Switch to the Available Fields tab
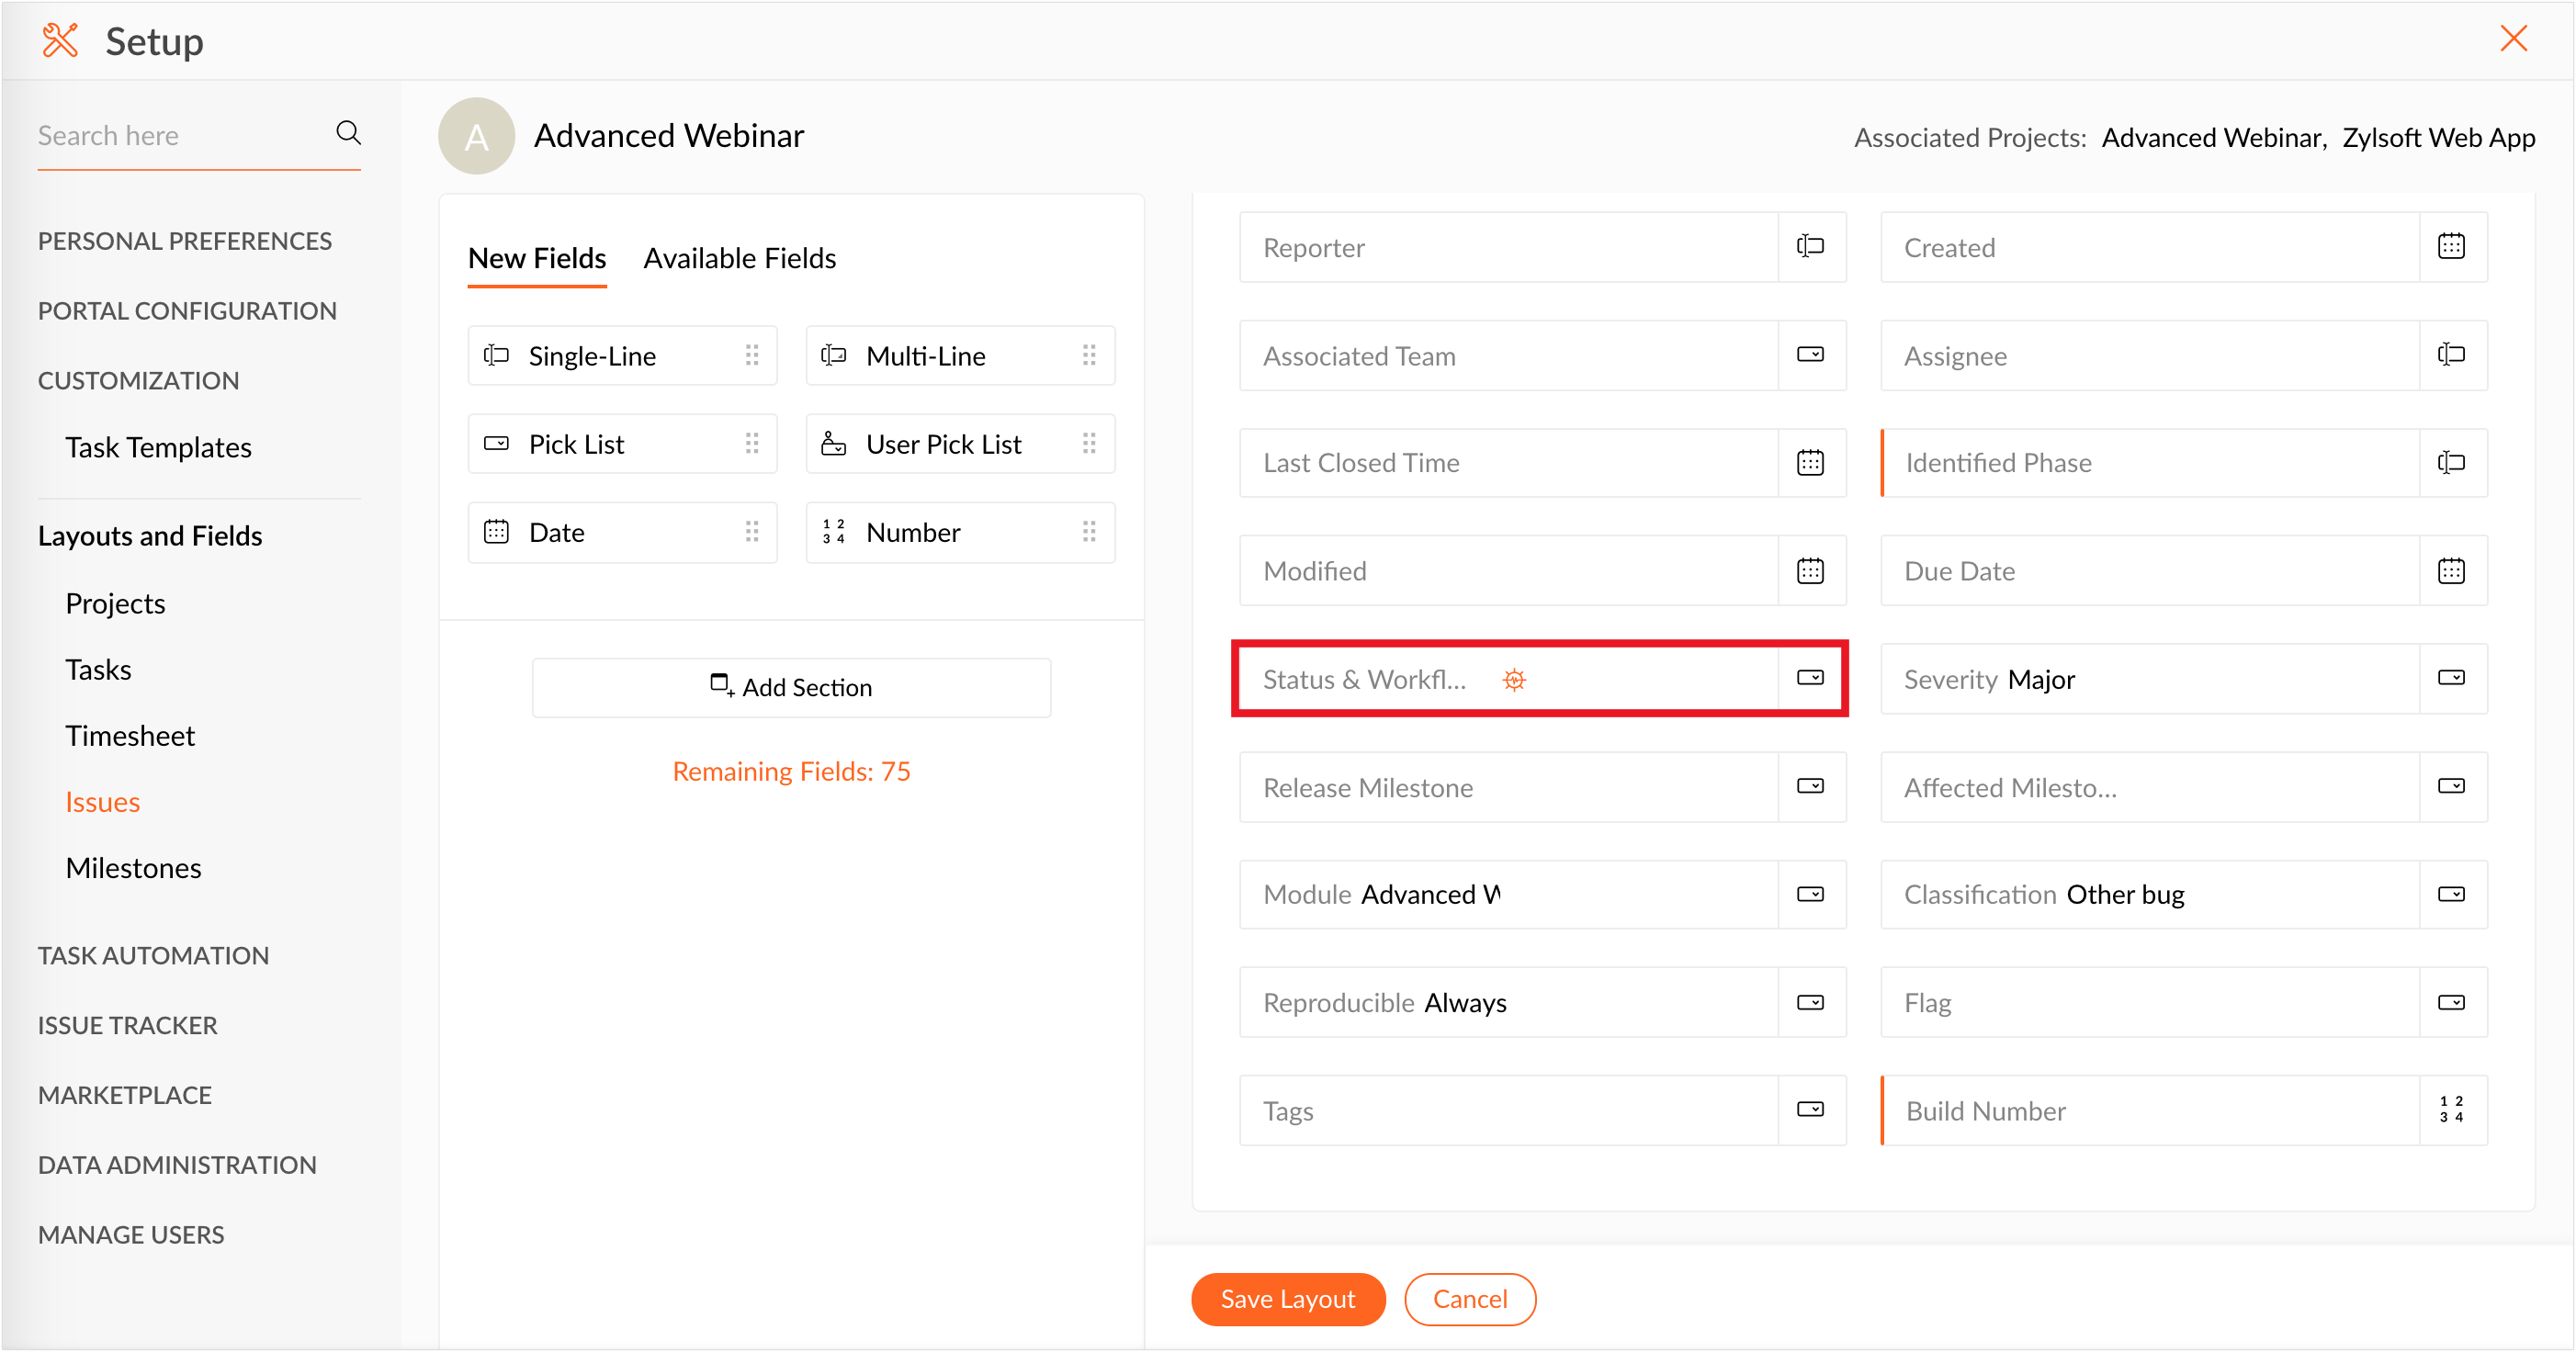 click(x=739, y=258)
